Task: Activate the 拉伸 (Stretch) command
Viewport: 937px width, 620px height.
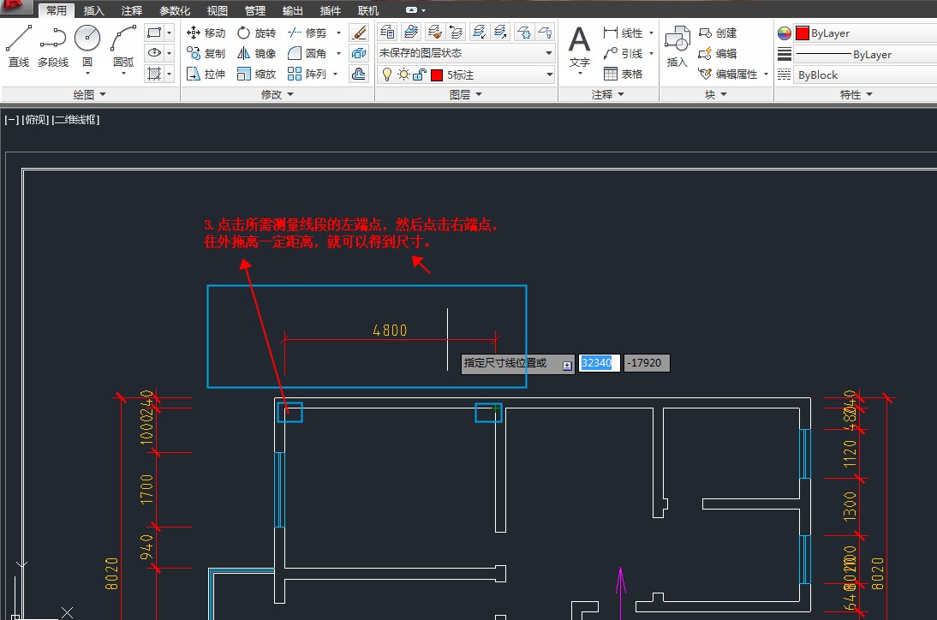Action: click(206, 74)
